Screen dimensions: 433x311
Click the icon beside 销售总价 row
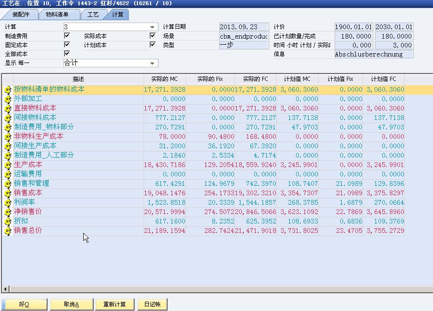coord(8,231)
